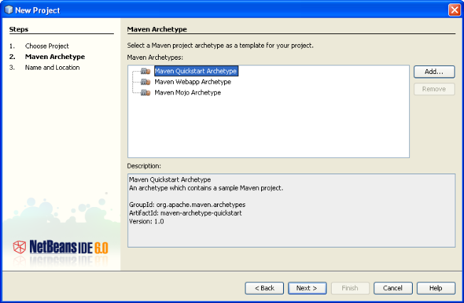Image resolution: width=464 pixels, height=303 pixels.
Task: Click the Maven Quickstart Archetype icon
Action: pyautogui.click(x=145, y=71)
